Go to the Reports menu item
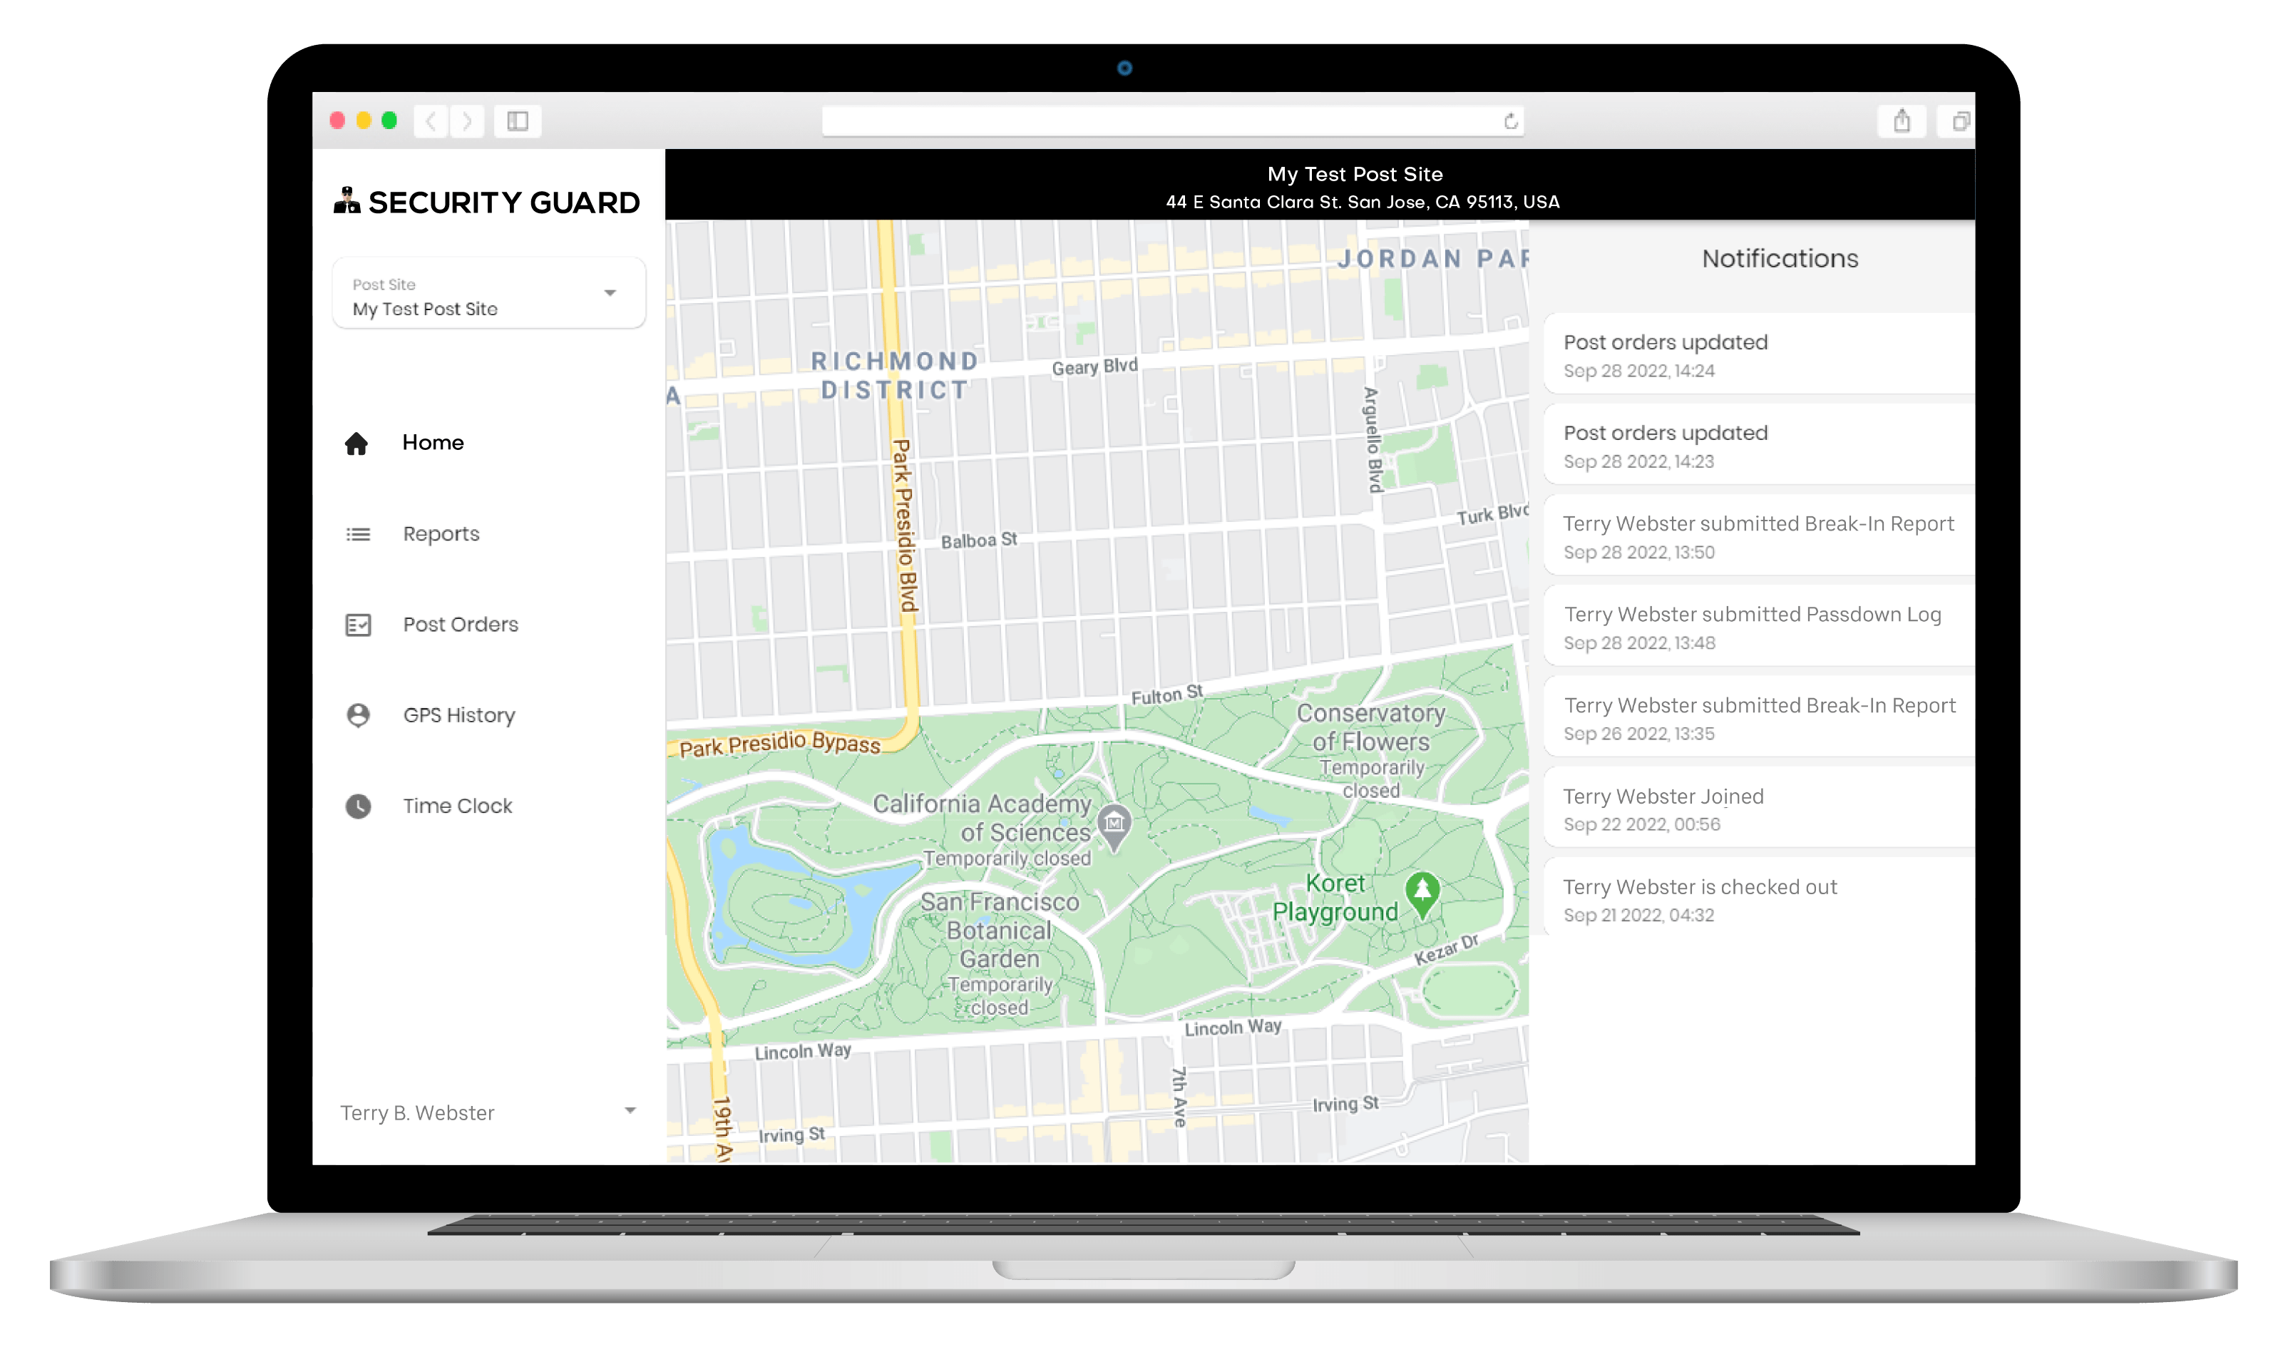Viewport: 2288px width, 1347px height. pyautogui.click(x=441, y=534)
